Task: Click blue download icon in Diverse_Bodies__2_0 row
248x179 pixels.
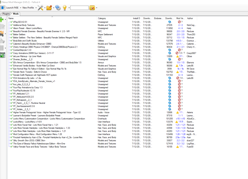Action: (170, 59)
